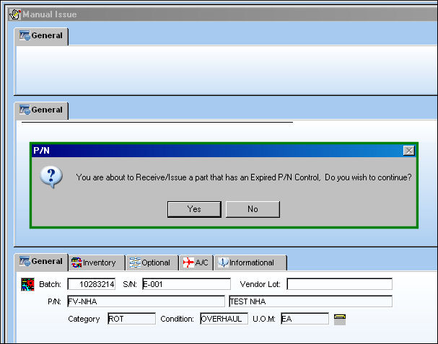Image resolution: width=438 pixels, height=344 pixels.
Task: Click the red airplane A/C icon
Action: click(188, 263)
